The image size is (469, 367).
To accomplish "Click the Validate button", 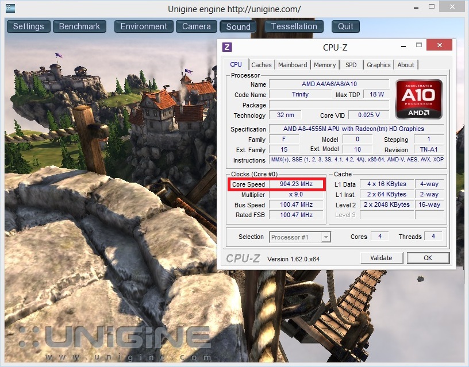I will click(382, 258).
